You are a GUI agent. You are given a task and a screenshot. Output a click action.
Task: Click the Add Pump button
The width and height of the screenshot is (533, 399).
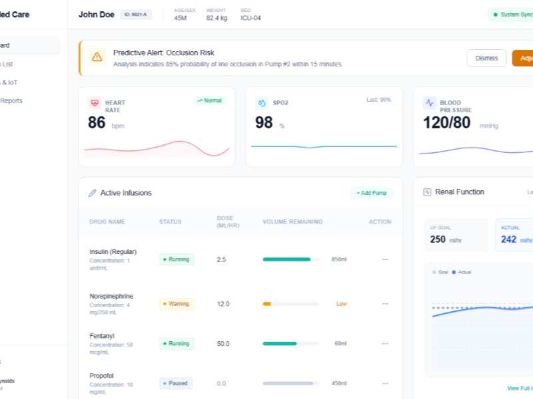coord(372,193)
